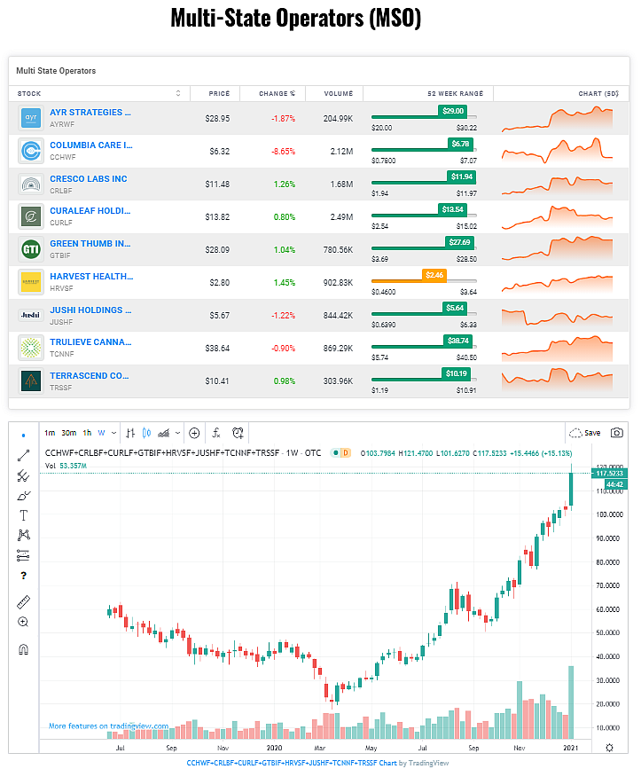Click the TerrAscend logo icon
The height and width of the screenshot is (769, 641).
click(x=31, y=381)
